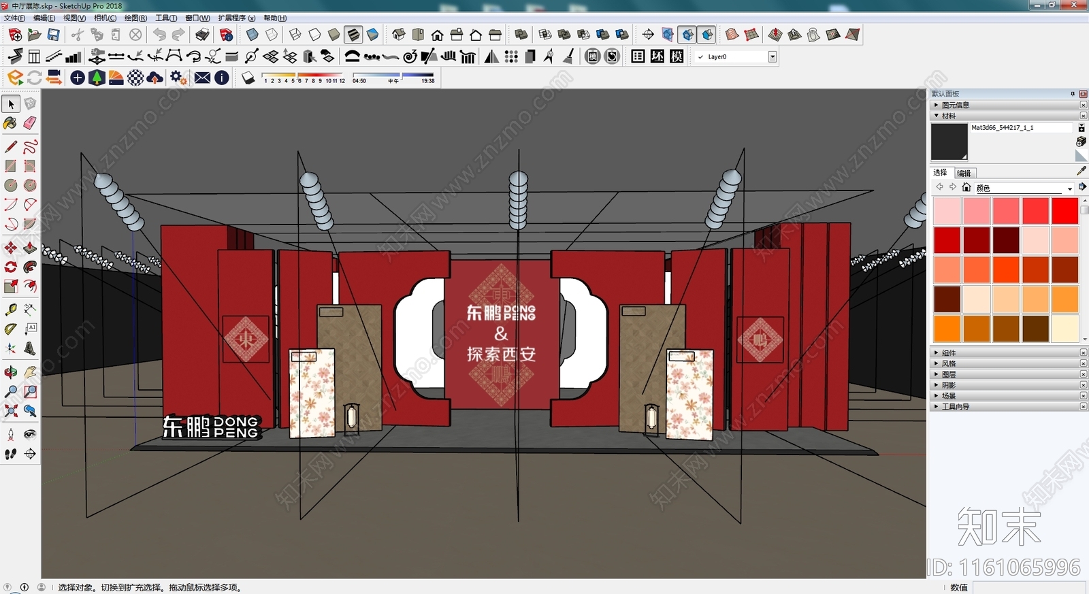The height and width of the screenshot is (594, 1089).
Task: Open the 相机(C) menu
Action: 105,18
